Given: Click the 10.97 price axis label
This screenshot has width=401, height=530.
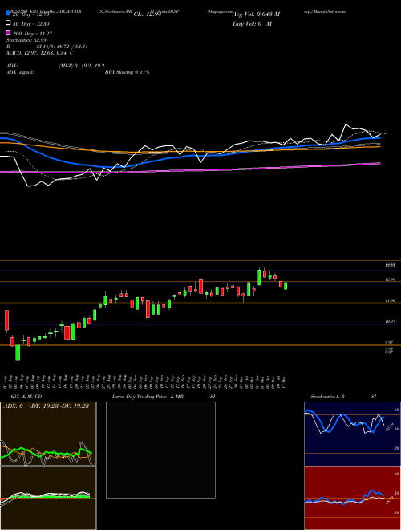Looking at the screenshot, I should pyautogui.click(x=390, y=321).
